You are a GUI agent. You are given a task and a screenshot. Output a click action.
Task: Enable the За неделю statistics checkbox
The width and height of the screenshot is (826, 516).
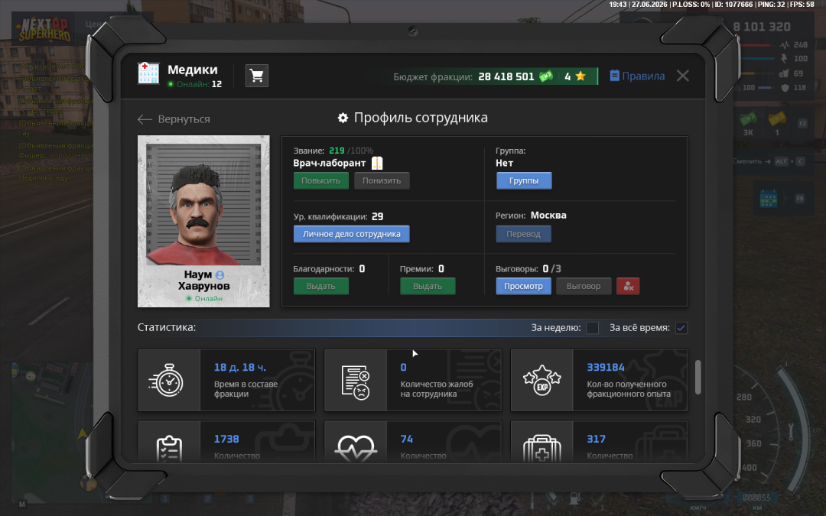coord(593,327)
